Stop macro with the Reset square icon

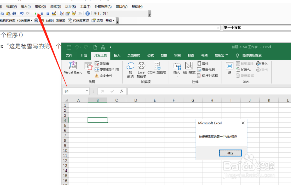click(x=48, y=14)
